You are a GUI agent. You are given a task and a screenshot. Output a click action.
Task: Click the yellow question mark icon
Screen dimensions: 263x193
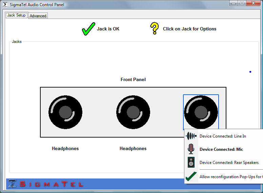pos(154,28)
